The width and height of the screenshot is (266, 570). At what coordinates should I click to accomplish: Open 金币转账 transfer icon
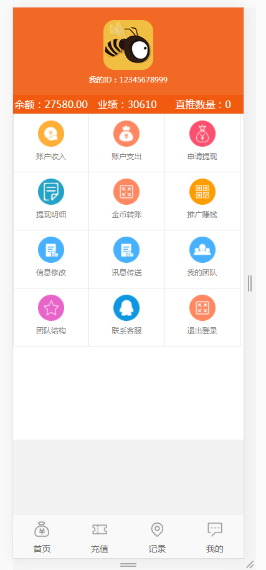click(126, 192)
